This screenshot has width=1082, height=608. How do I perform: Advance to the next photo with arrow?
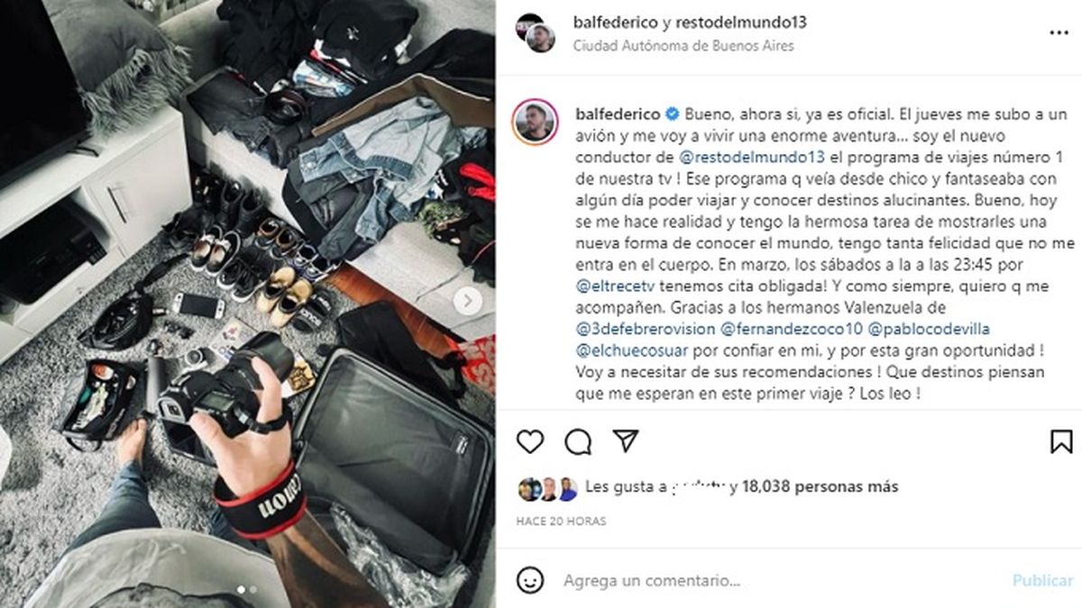[467, 301]
